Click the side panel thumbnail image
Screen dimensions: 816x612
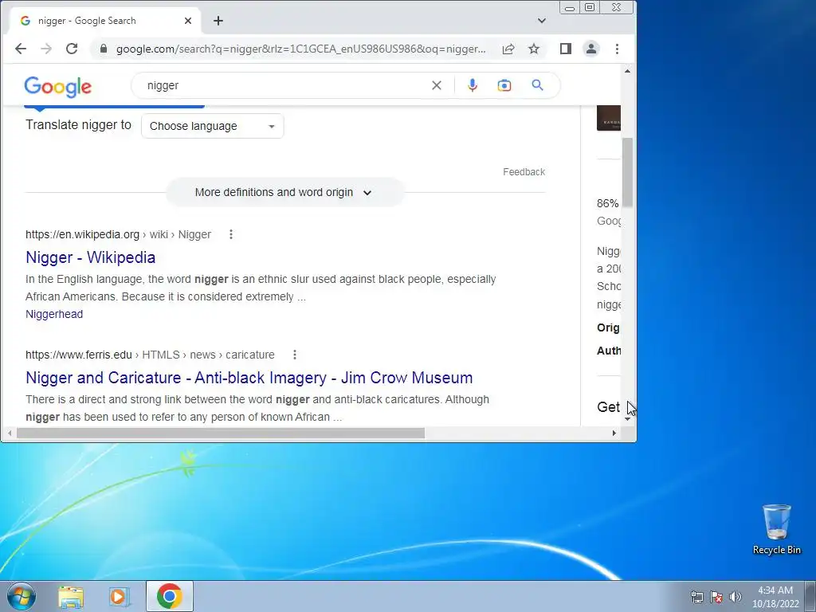608,118
